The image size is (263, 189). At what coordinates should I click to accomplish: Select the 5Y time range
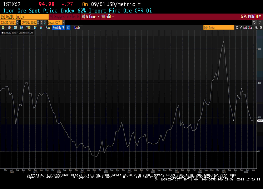point(41,27)
